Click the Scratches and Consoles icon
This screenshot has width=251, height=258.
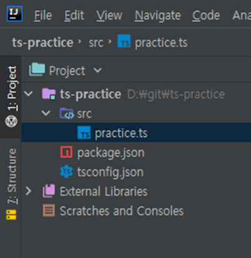[49, 210]
